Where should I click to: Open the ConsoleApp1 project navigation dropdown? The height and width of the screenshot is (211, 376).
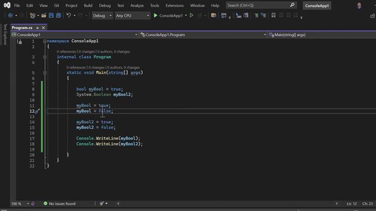point(75,35)
